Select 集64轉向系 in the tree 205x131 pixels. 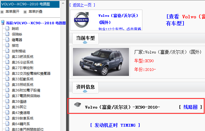[x=21, y=124]
